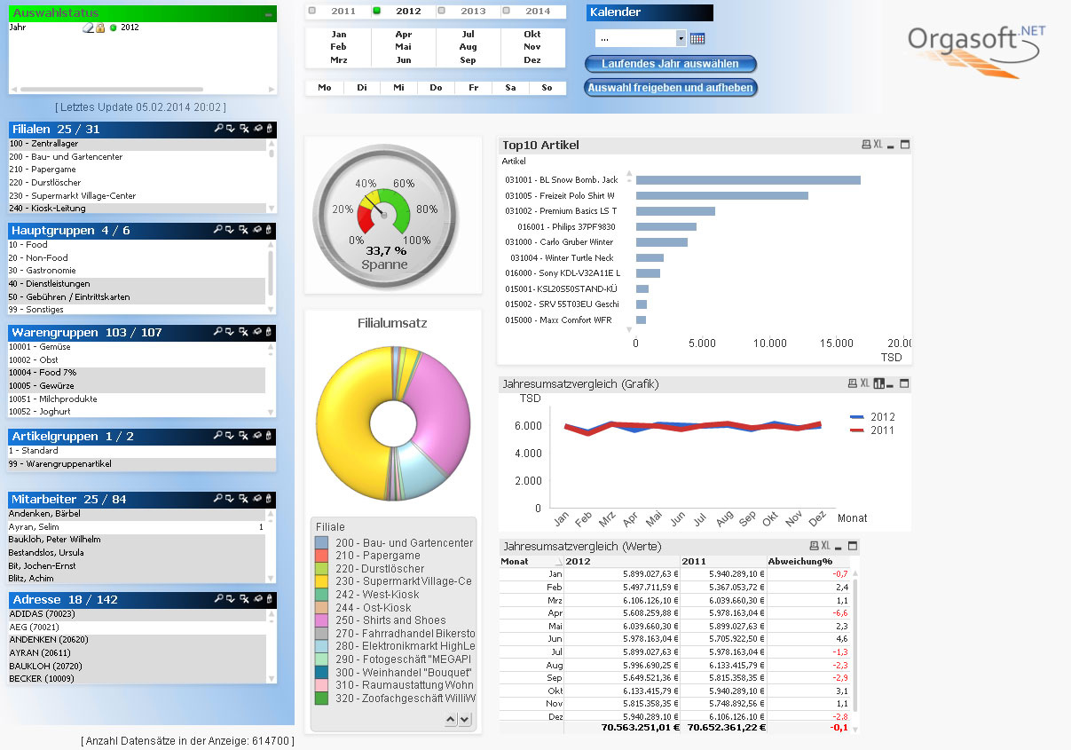Open the Kalender dropdown list

coord(681,38)
